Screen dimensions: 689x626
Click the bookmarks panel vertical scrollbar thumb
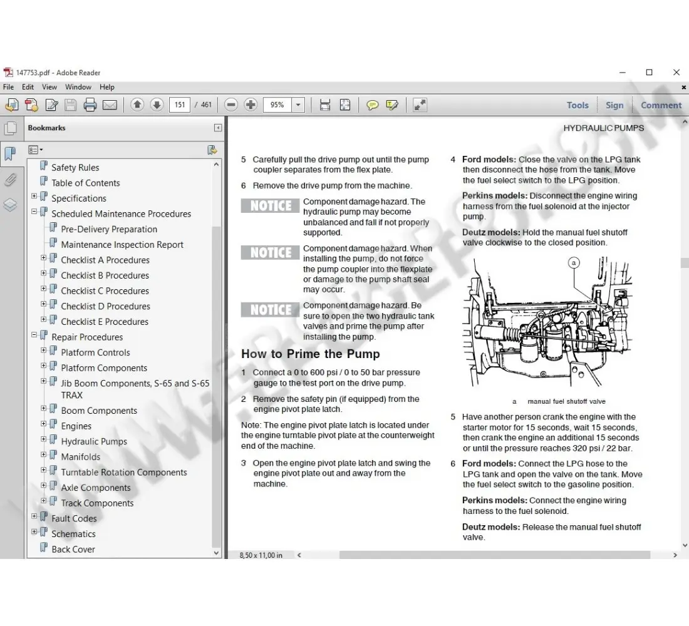click(215, 387)
